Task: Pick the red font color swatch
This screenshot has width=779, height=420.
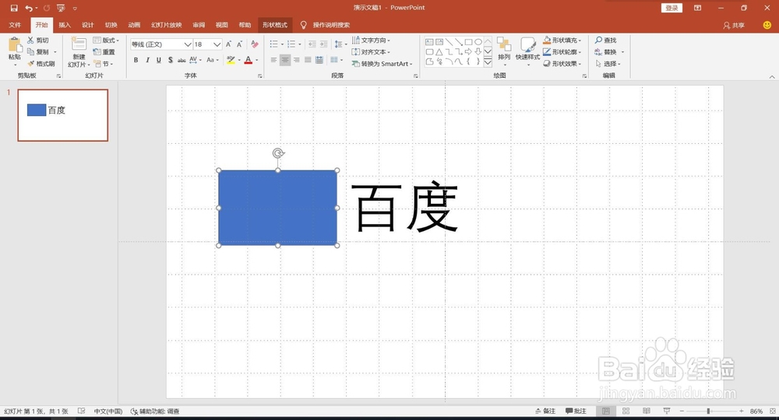Action: (249, 60)
